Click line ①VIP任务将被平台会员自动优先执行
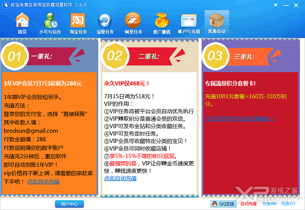305x210 pixels. [149, 111]
